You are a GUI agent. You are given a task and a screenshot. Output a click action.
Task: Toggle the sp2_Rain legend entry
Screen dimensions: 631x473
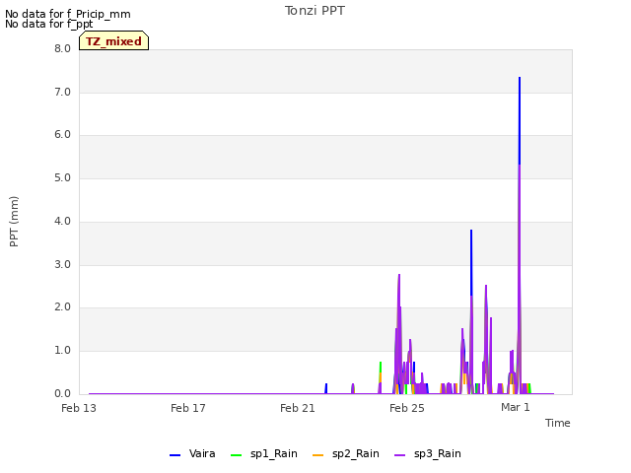coord(346,454)
